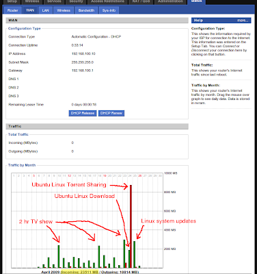Click the green incoming bar on day 23
Viewport: 257px width, 274px height.
click(x=124, y=253)
